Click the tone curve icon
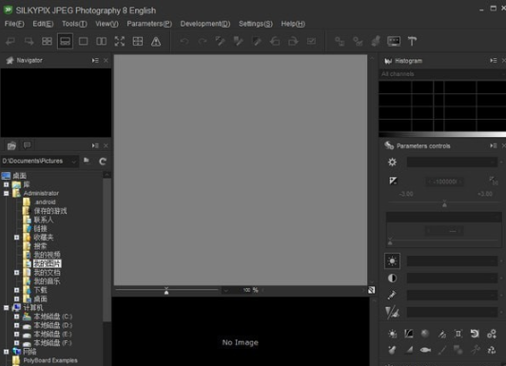 pyautogui.click(x=409, y=334)
